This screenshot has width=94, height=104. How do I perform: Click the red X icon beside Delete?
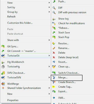(54, 53)
